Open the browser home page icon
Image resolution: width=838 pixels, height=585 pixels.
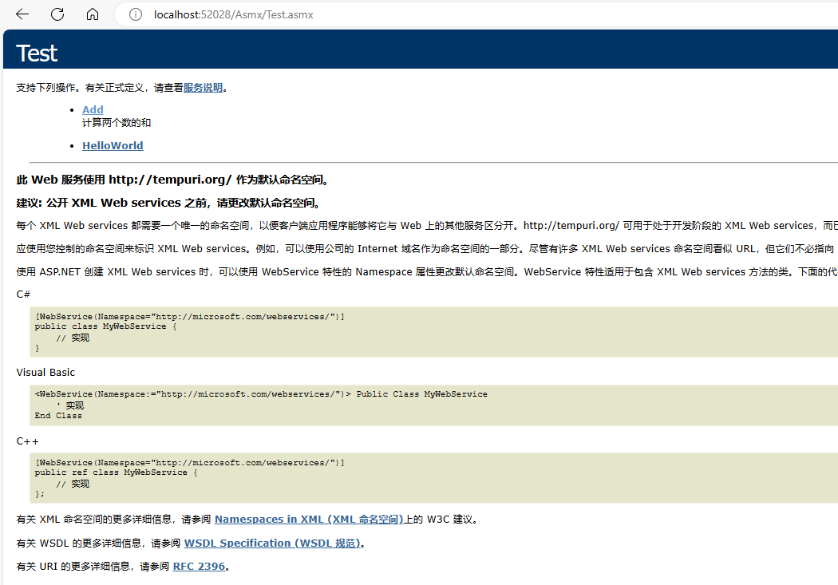pyautogui.click(x=93, y=14)
